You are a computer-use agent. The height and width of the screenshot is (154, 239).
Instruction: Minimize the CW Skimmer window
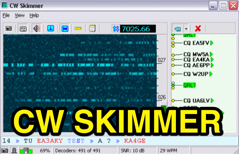[213, 6]
